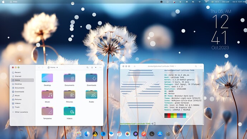Launch the orange pencil text editor

click(x=144, y=134)
